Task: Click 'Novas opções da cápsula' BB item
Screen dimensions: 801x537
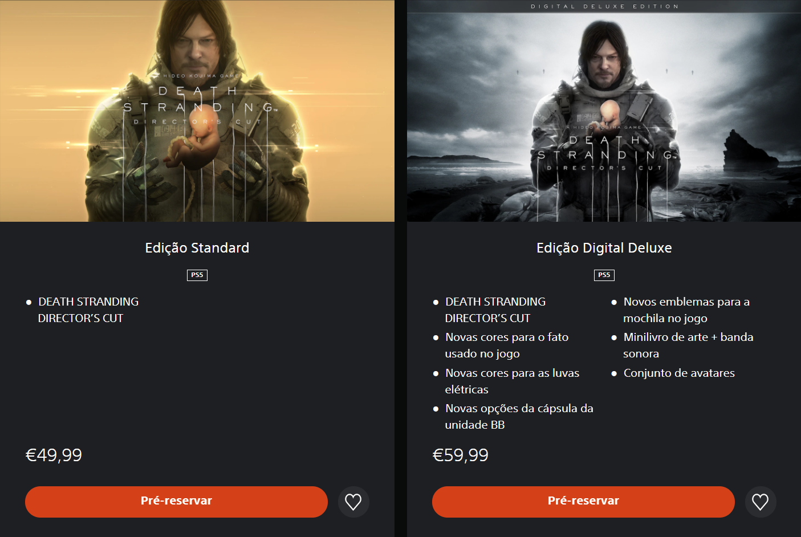Action: coord(519,416)
